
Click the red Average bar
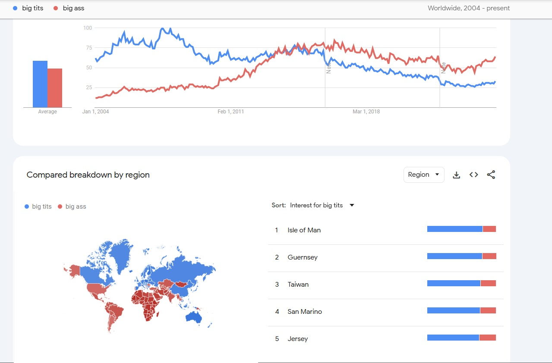point(55,88)
